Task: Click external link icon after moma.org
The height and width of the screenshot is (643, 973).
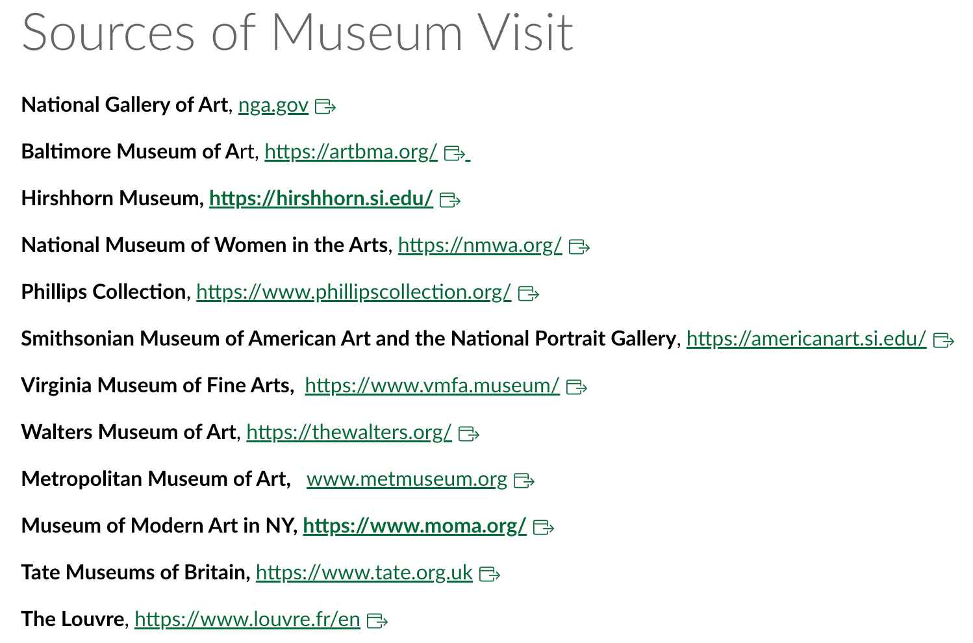Action: (543, 527)
